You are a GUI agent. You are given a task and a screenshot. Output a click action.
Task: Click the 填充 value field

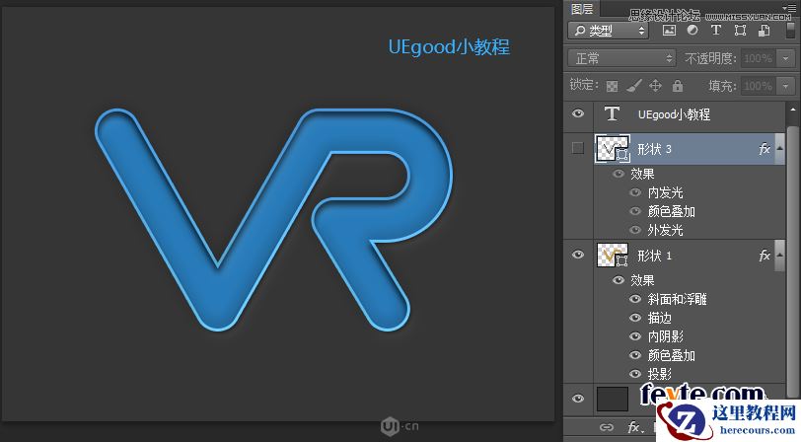coord(758,85)
